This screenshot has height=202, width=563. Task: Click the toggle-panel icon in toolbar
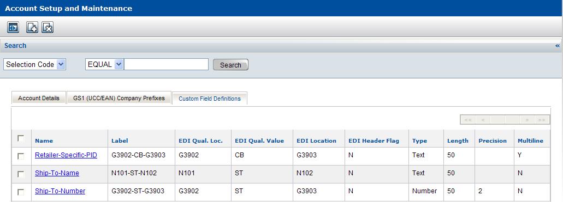click(x=13, y=27)
